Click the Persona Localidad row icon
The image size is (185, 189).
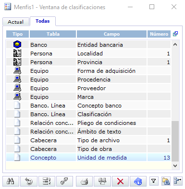17,54
